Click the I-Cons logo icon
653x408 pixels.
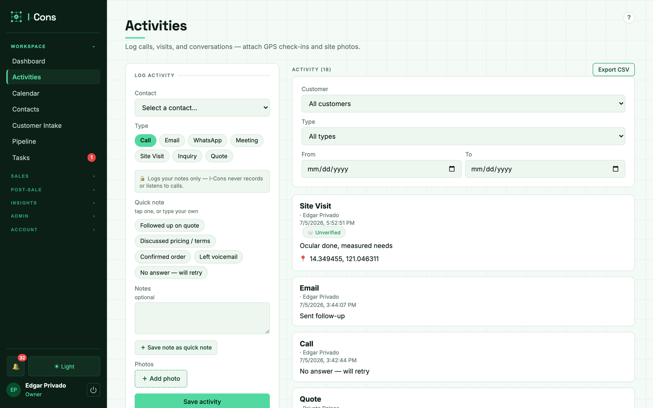(x=16, y=17)
